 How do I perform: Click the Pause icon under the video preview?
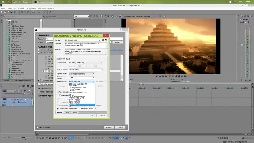pos(169,76)
